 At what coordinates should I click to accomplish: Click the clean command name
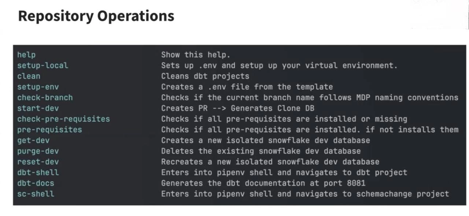[29, 76]
